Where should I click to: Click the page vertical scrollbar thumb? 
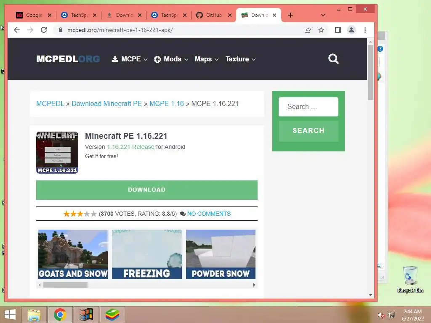click(x=370, y=73)
